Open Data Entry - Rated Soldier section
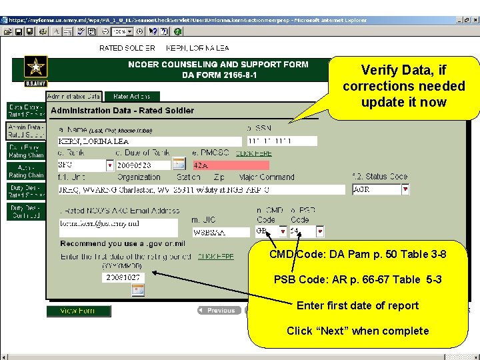Viewport: 480px width, 360px height. pos(26,111)
